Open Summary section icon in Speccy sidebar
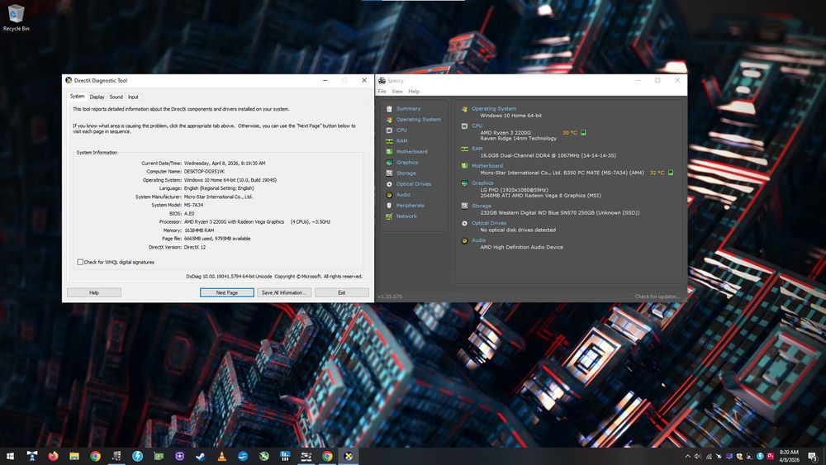This screenshot has width=826, height=465. 389,108
